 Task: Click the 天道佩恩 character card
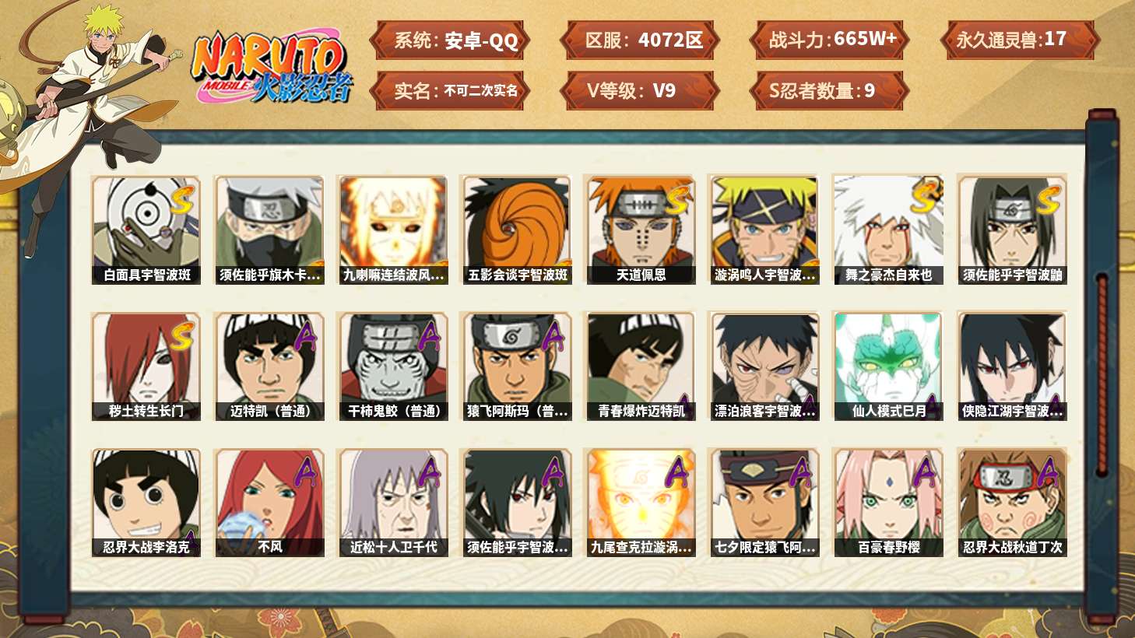640,230
